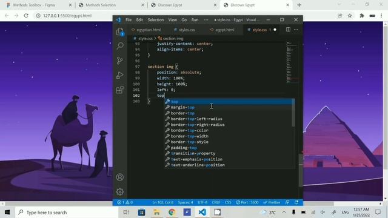The width and height of the screenshot is (388, 218).
Task: Open File Explorer from the taskbar
Action: (x=156, y=213)
